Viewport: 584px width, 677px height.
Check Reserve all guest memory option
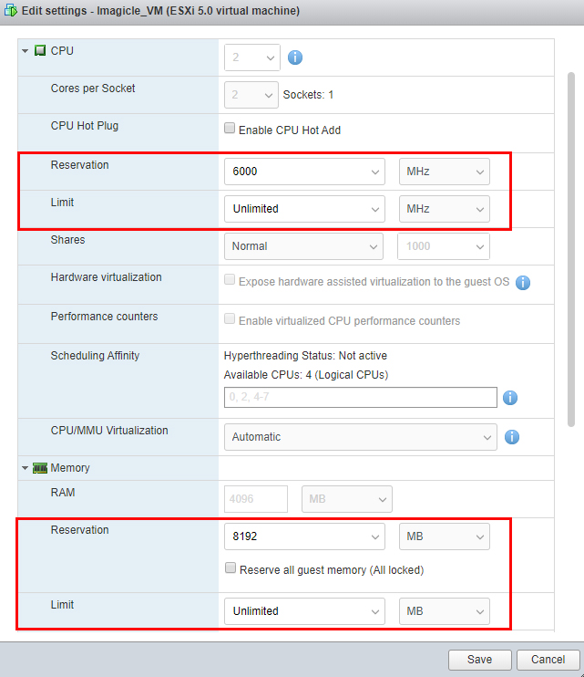pyautogui.click(x=231, y=569)
